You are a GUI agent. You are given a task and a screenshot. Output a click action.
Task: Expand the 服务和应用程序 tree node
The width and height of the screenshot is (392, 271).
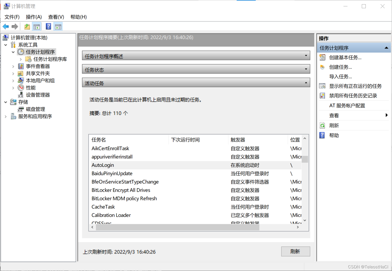pos(6,116)
